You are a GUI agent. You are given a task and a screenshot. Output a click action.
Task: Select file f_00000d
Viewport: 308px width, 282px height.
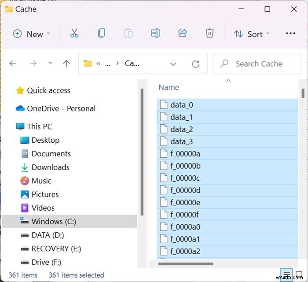[227, 190]
